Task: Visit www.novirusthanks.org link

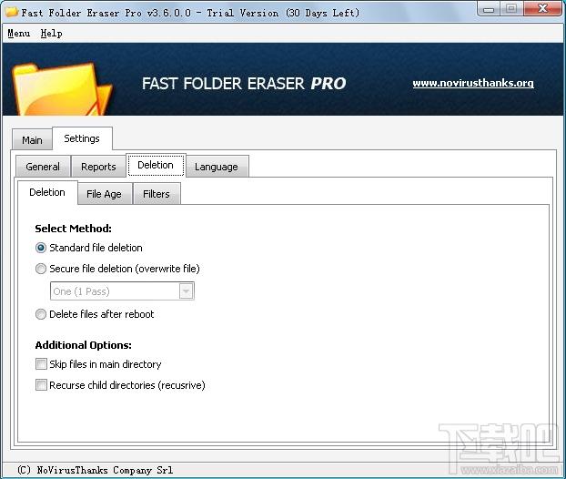Action: click(x=473, y=83)
